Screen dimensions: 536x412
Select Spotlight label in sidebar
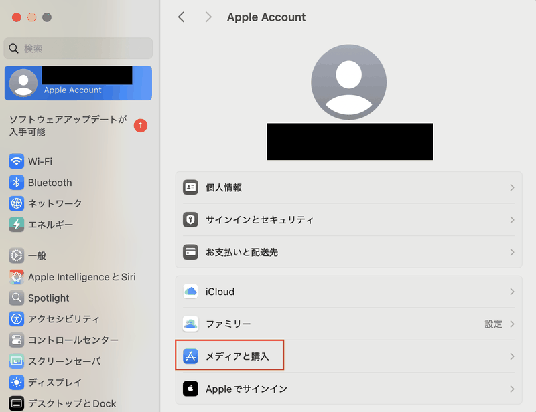coord(48,298)
